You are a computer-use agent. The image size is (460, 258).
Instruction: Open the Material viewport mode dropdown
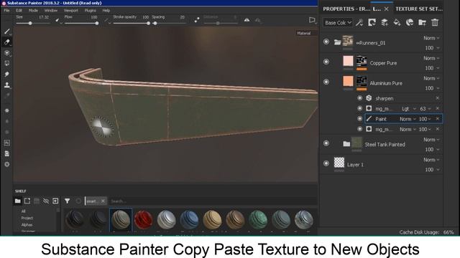coord(306,33)
